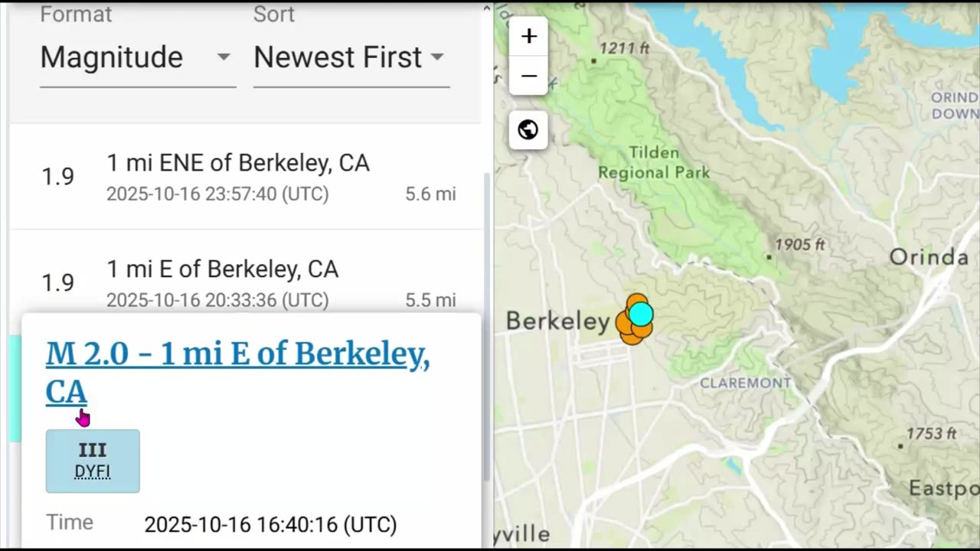Open the Format Magnitude dropdown
This screenshot has height=551, width=980.
(x=136, y=57)
